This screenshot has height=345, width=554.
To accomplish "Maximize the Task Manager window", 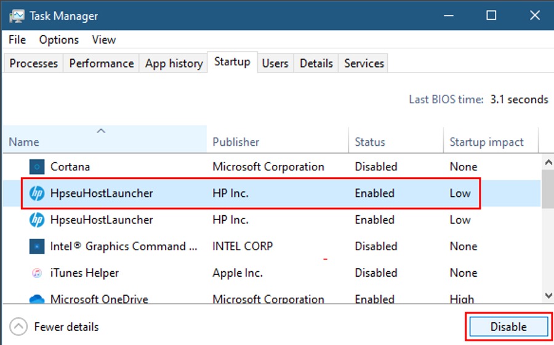I will 491,15.
